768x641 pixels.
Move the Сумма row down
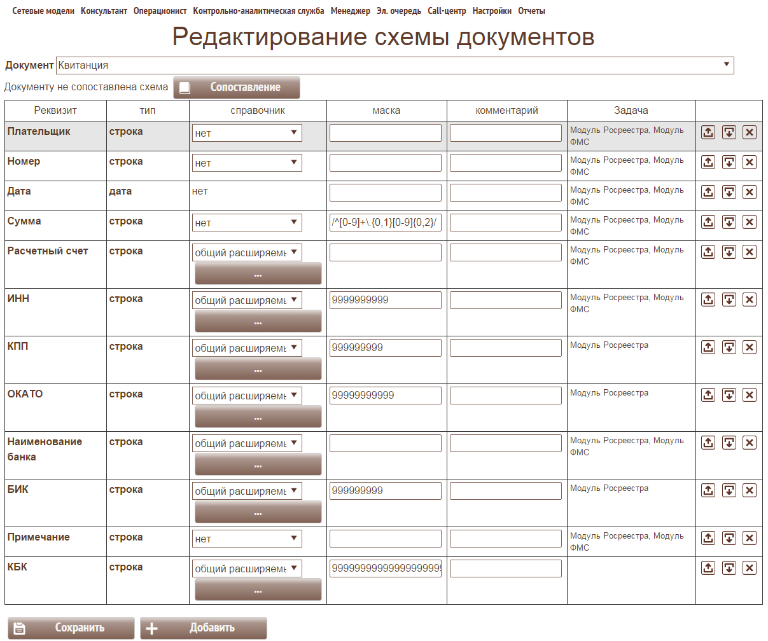point(729,222)
